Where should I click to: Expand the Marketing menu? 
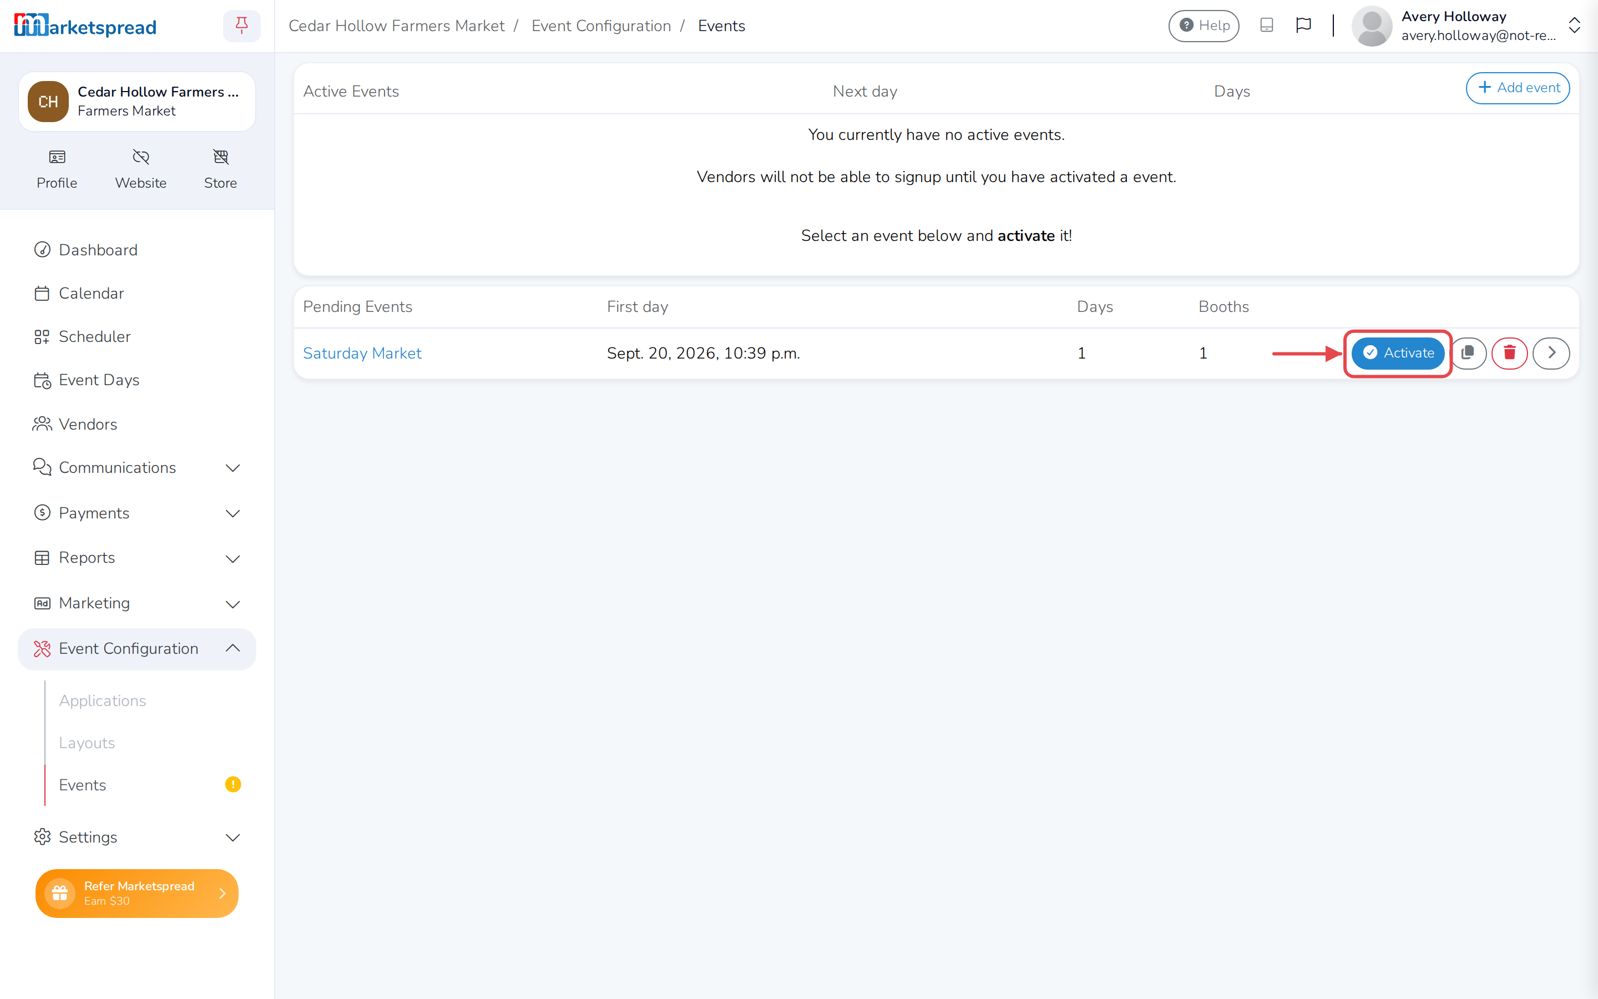tap(136, 603)
